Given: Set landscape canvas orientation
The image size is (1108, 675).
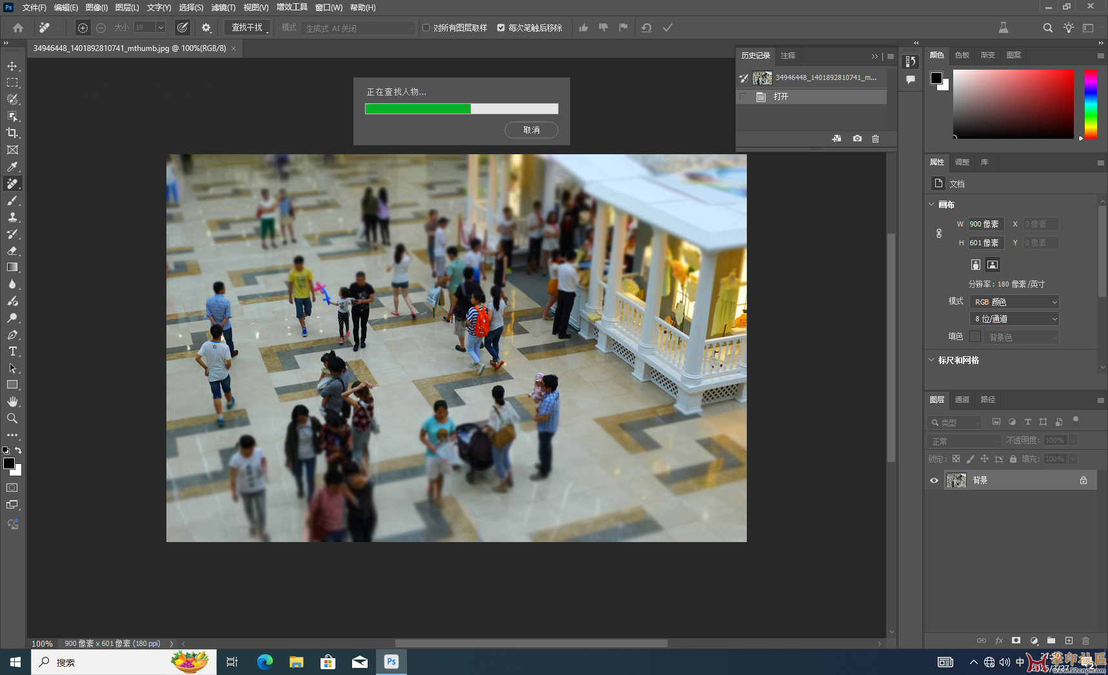Looking at the screenshot, I should tap(993, 265).
